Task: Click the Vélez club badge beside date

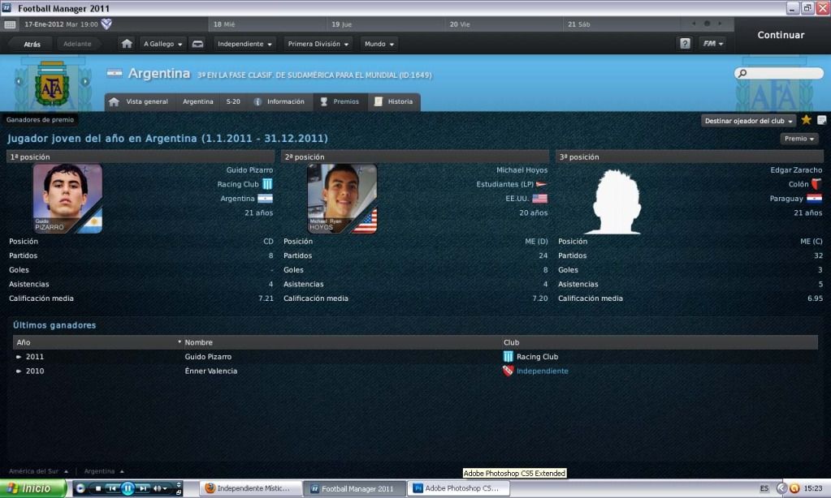Action: tap(106, 24)
